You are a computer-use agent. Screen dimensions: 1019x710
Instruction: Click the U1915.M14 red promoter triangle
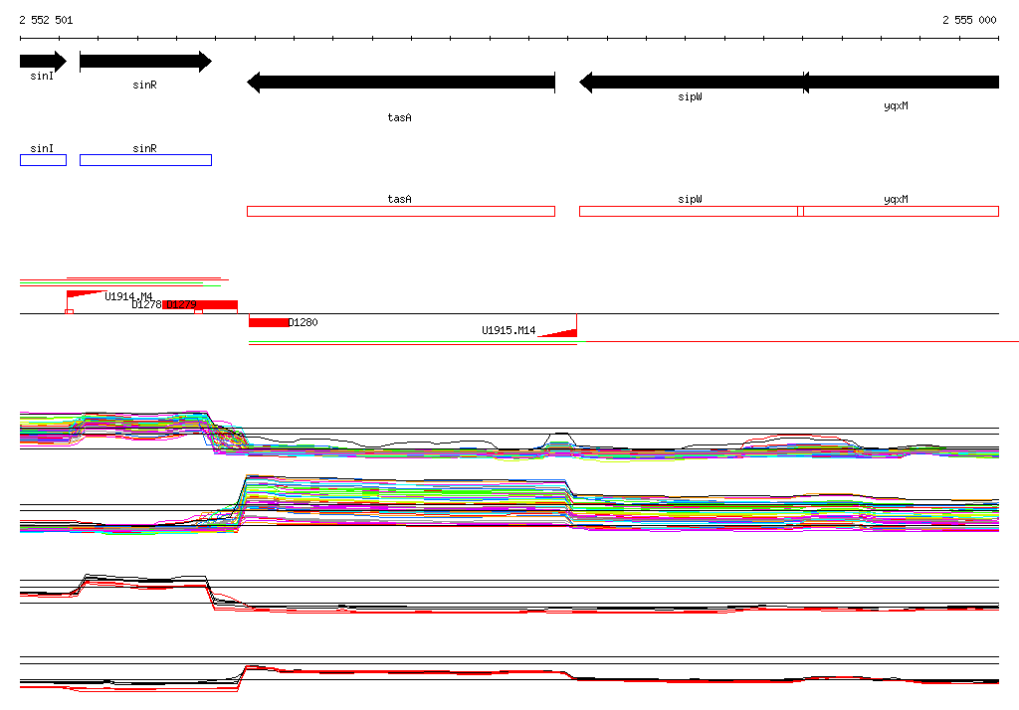tap(557, 332)
